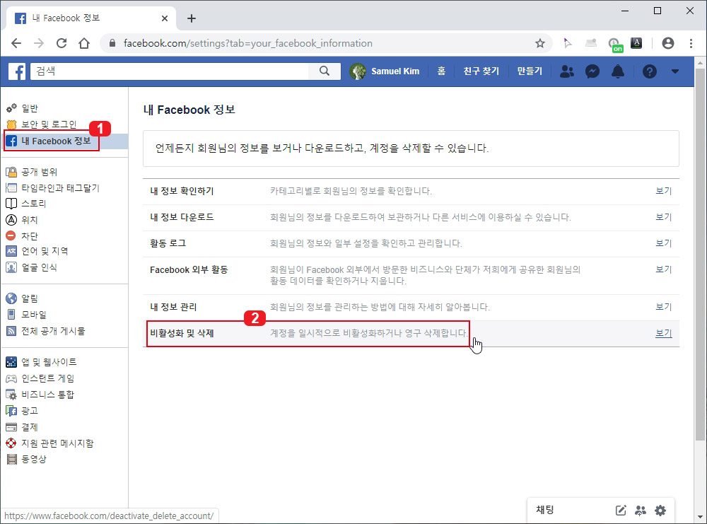
Task: Go to 홈 in top bar
Action: pos(441,71)
